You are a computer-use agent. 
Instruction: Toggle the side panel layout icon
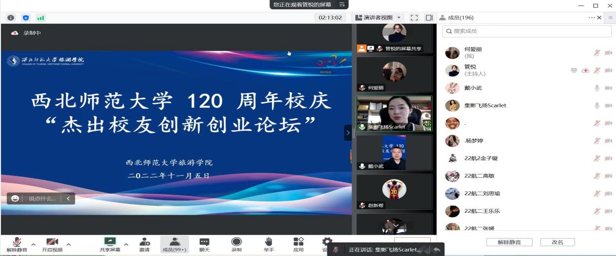click(x=429, y=18)
